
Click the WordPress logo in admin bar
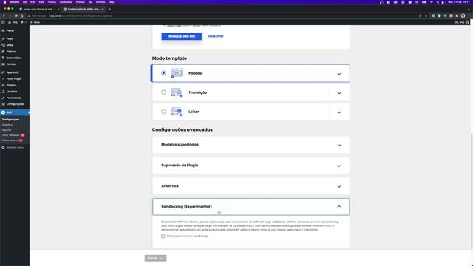3,22
